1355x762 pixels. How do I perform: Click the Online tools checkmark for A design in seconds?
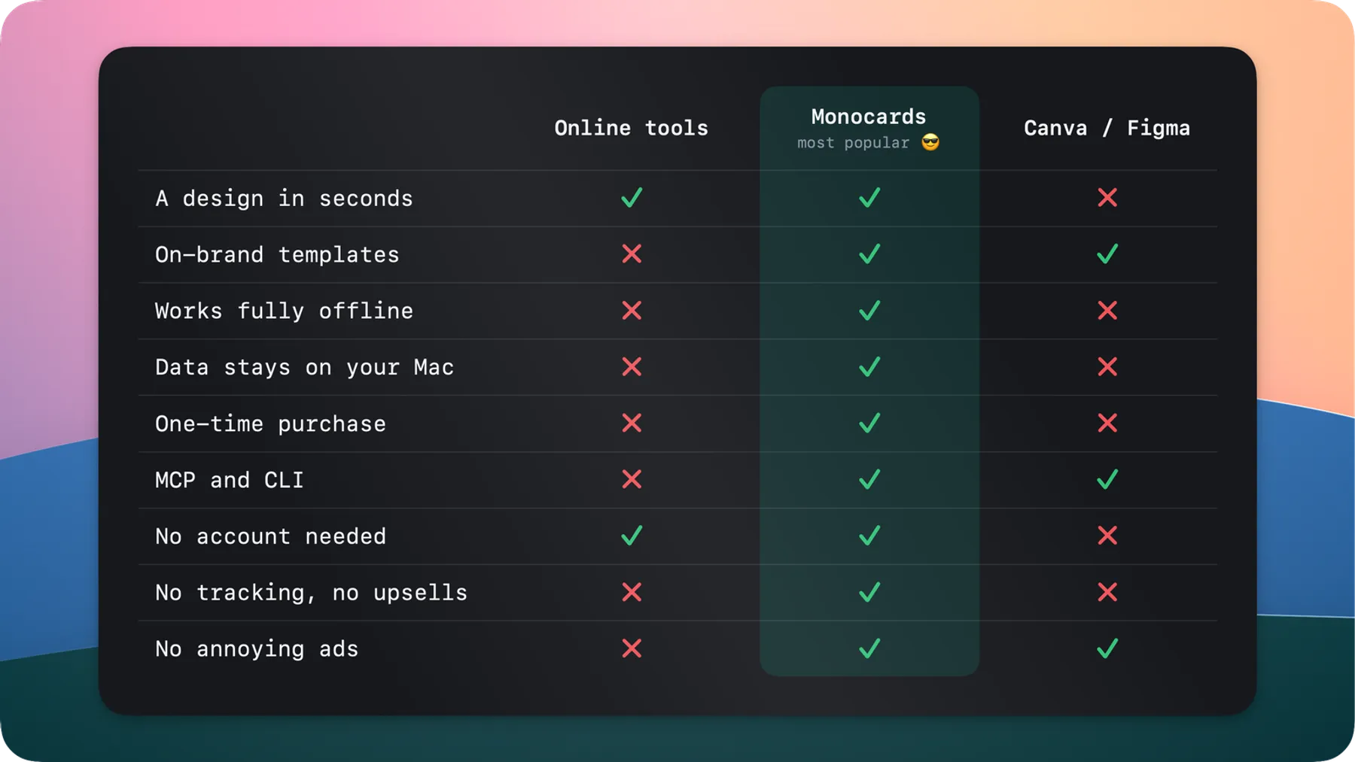632,198
